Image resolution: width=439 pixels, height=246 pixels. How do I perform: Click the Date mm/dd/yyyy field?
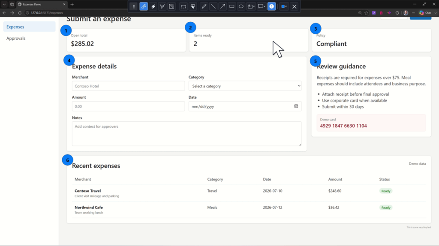pyautogui.click(x=245, y=106)
